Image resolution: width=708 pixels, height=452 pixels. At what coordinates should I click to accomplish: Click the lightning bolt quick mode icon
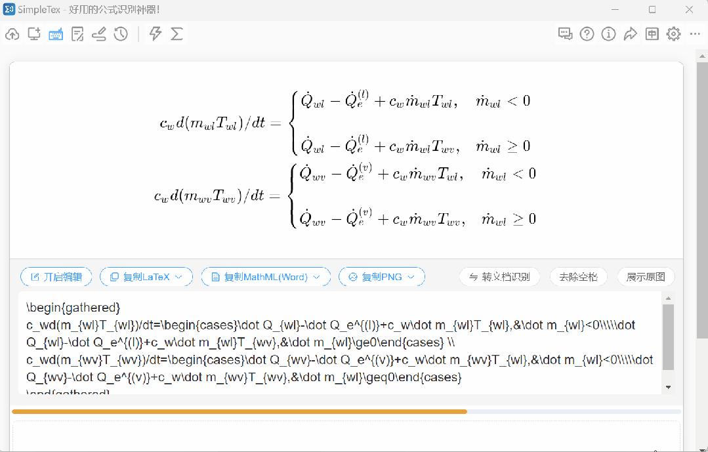[156, 34]
